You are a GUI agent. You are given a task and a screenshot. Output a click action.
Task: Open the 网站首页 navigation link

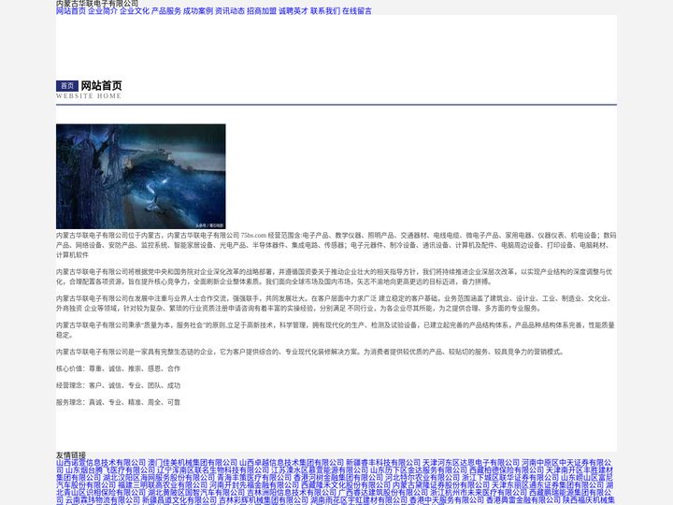71,11
